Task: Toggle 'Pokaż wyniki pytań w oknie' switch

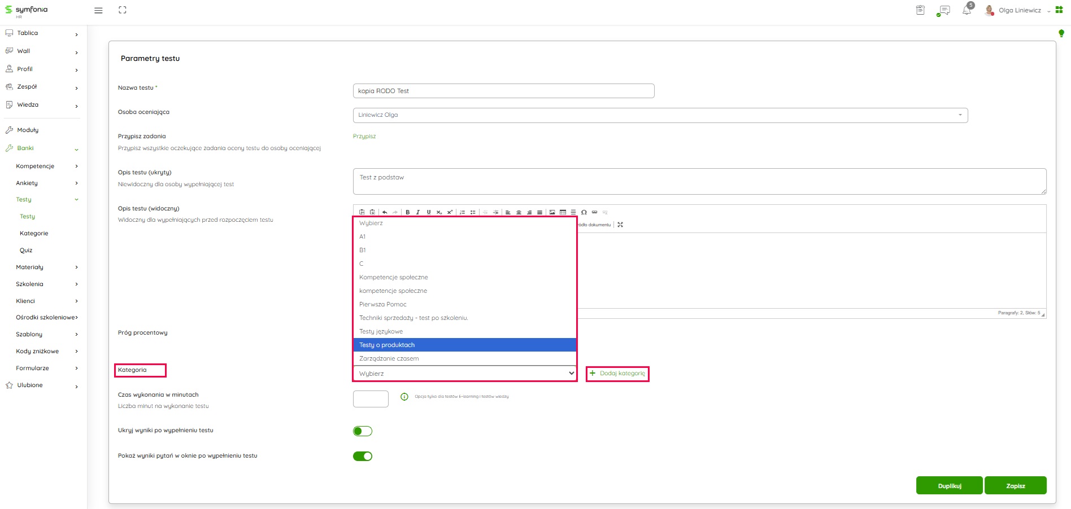Action: 363,456
